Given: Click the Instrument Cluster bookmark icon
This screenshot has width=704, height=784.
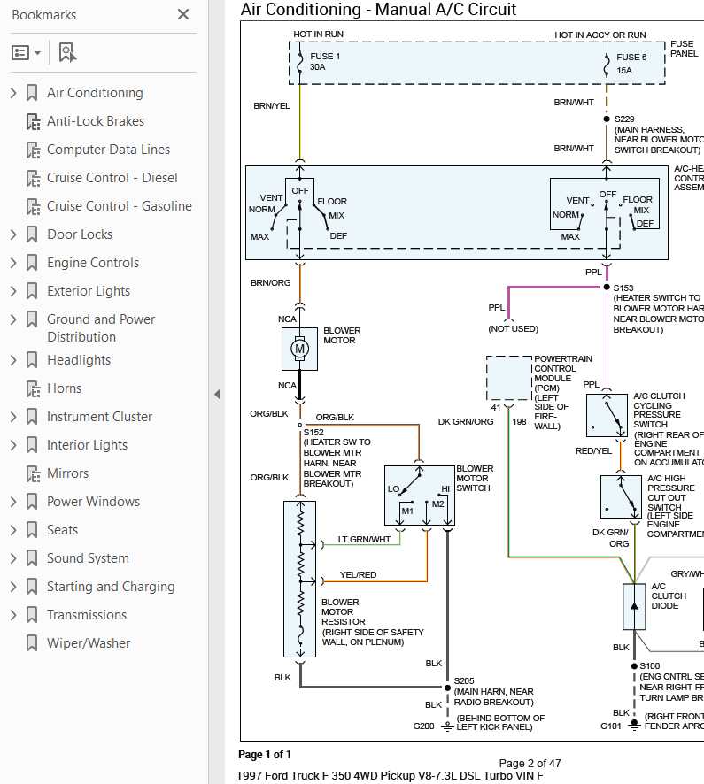Looking at the screenshot, I should (32, 417).
